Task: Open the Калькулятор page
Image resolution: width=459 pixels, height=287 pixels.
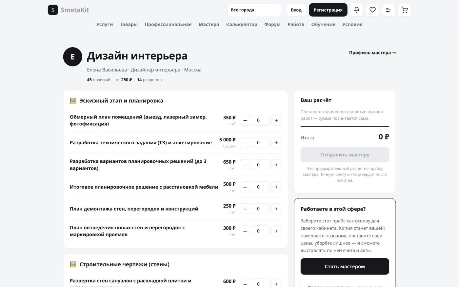Action: [x=242, y=24]
